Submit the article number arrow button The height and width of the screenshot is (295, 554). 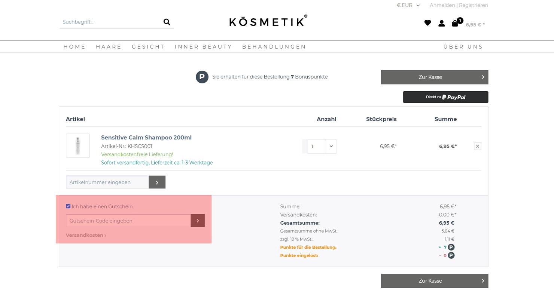click(157, 182)
